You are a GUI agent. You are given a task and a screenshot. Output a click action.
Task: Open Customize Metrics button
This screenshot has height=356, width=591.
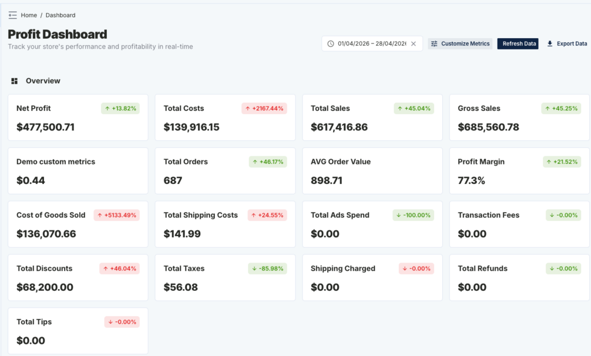click(460, 44)
